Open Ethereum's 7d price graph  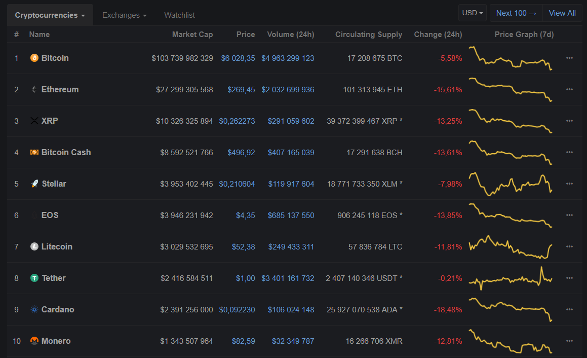(510, 90)
